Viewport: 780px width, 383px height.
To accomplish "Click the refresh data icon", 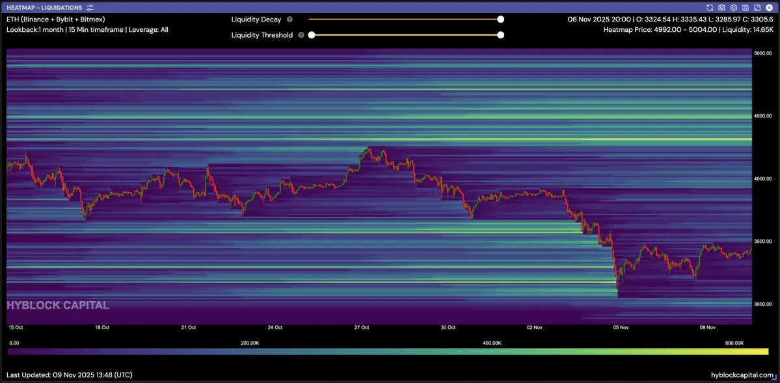I will tap(710, 7).
